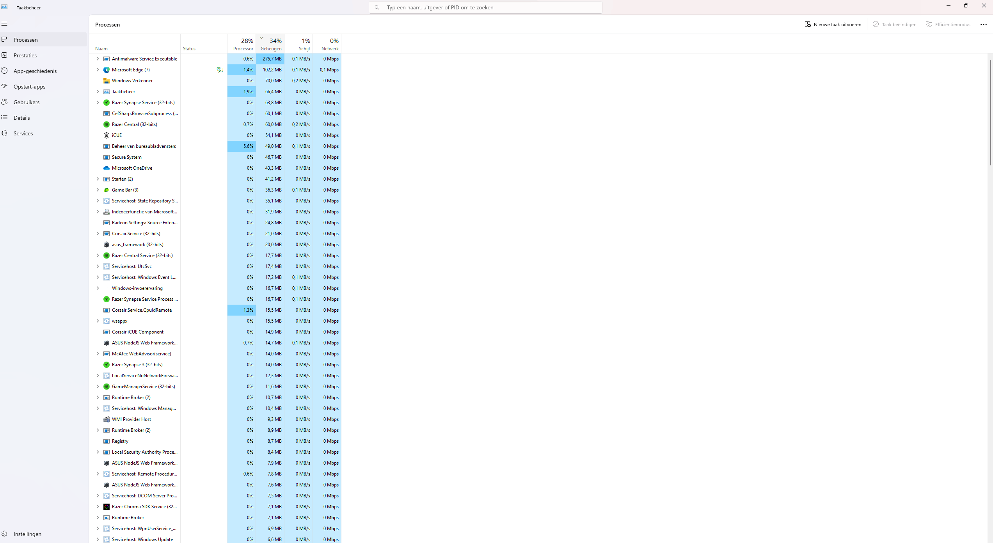Viewport: 993px width, 543px height.
Task: Open the three-dots more options menu
Action: pyautogui.click(x=983, y=24)
